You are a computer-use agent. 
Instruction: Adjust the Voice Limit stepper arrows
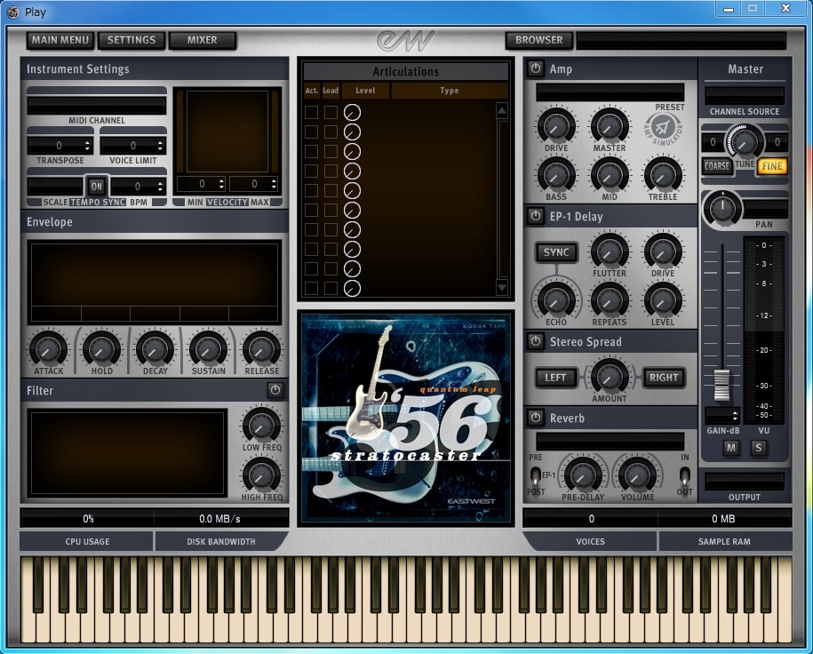pyautogui.click(x=160, y=146)
